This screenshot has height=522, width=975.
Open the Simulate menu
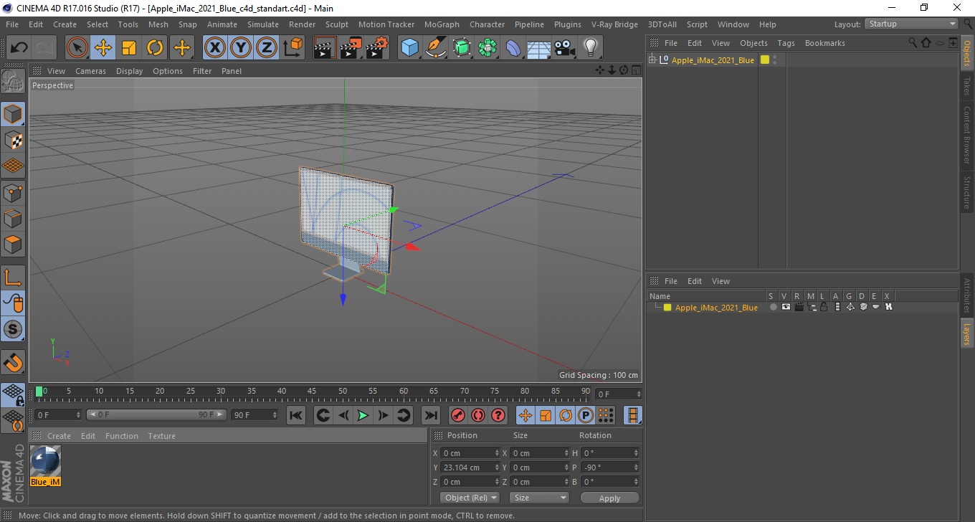[x=263, y=24]
